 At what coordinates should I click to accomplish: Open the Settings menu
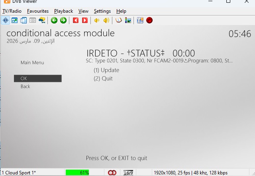point(102,11)
